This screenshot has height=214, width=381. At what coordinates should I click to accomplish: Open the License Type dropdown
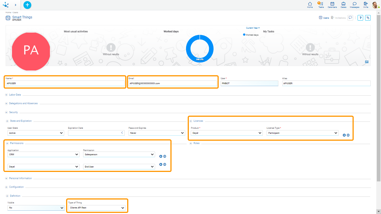pos(302,133)
